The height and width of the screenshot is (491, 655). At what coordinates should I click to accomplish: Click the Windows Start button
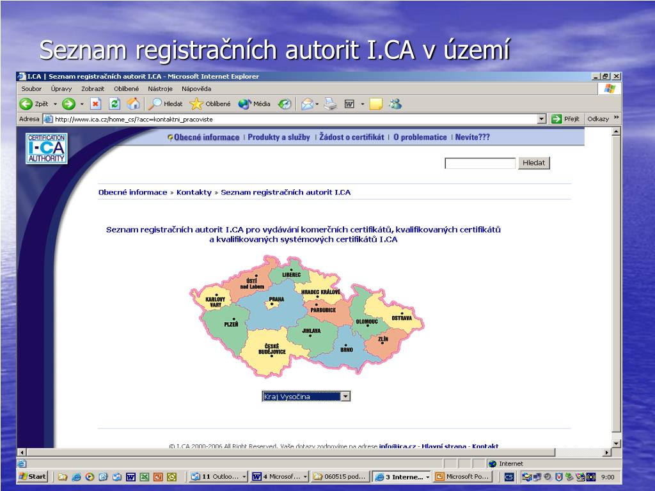click(33, 476)
